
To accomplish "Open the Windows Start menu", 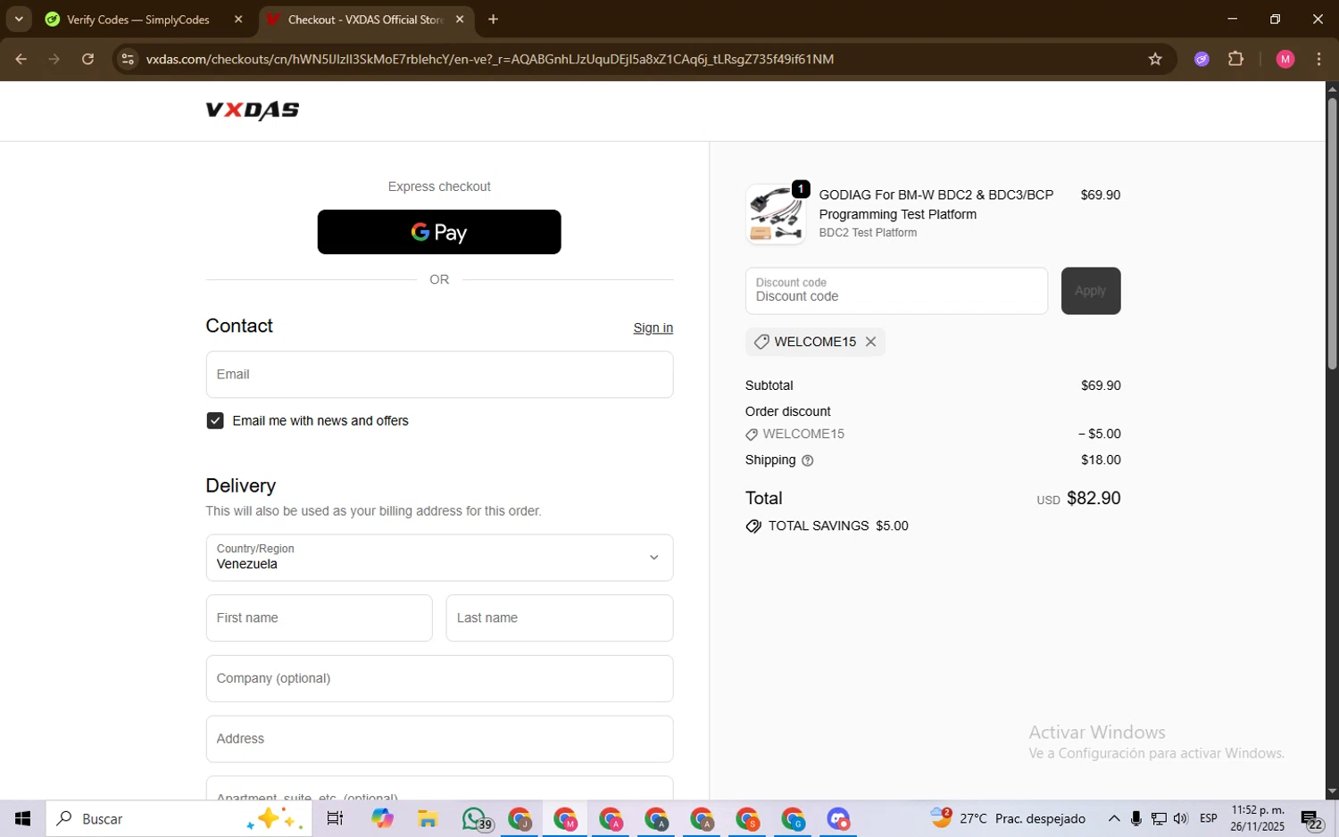I will coord(23,818).
